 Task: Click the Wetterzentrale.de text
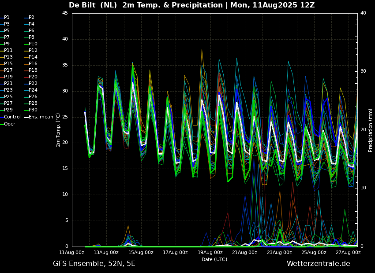tap(319, 264)
